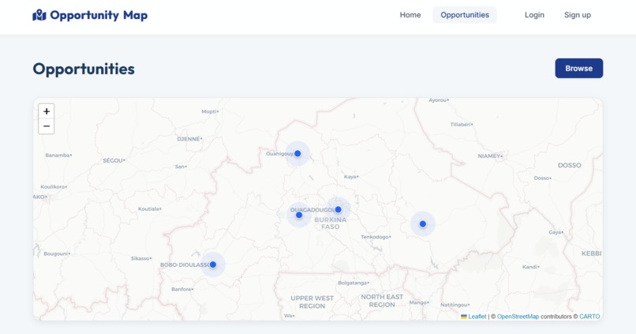Click the Koutiala label on the map
This screenshot has width=636, height=334.
(149, 209)
